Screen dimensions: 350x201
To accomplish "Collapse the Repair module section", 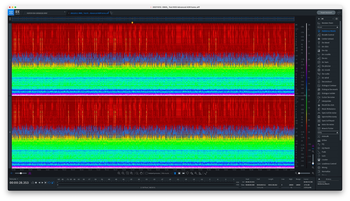I will pyautogui.click(x=337, y=27).
